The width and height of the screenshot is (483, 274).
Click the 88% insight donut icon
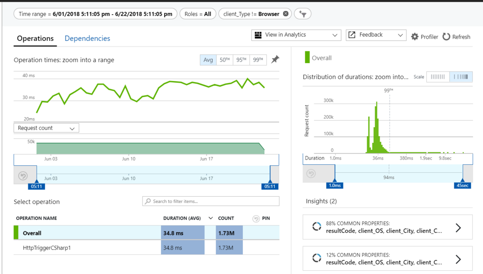pos(316,226)
